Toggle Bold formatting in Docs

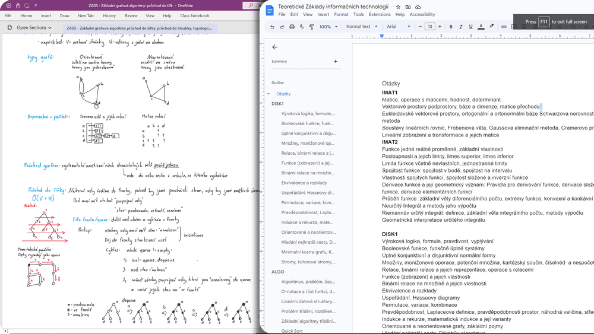coord(451,27)
